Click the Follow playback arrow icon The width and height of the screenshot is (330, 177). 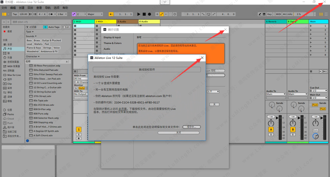click(111, 14)
